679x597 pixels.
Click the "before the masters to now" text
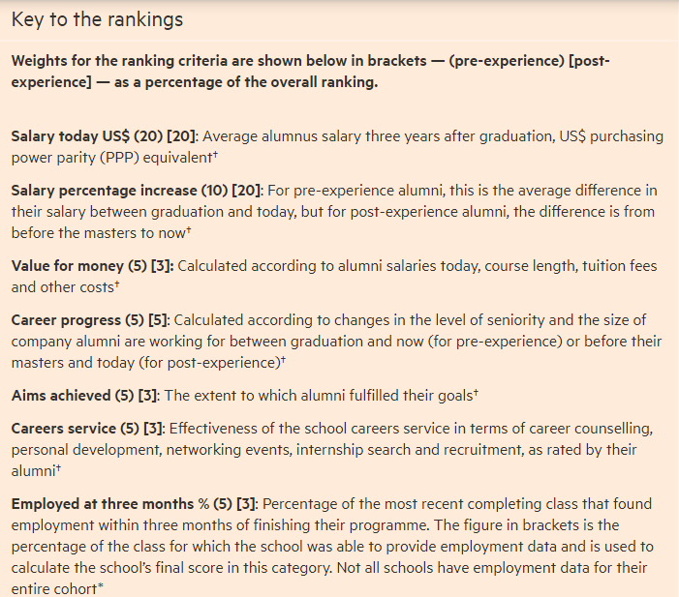pyautogui.click(x=99, y=233)
